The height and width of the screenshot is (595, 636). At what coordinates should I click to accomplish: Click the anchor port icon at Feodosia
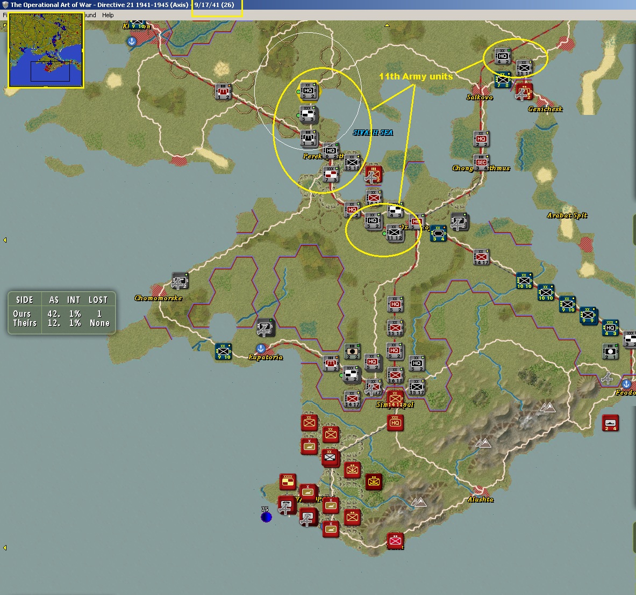click(626, 383)
